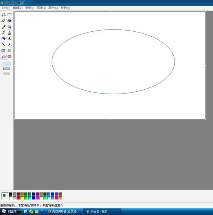Viewport: 213px width, 215px height.
Task: Pick the Eraser tool
Action: tap(3, 21)
